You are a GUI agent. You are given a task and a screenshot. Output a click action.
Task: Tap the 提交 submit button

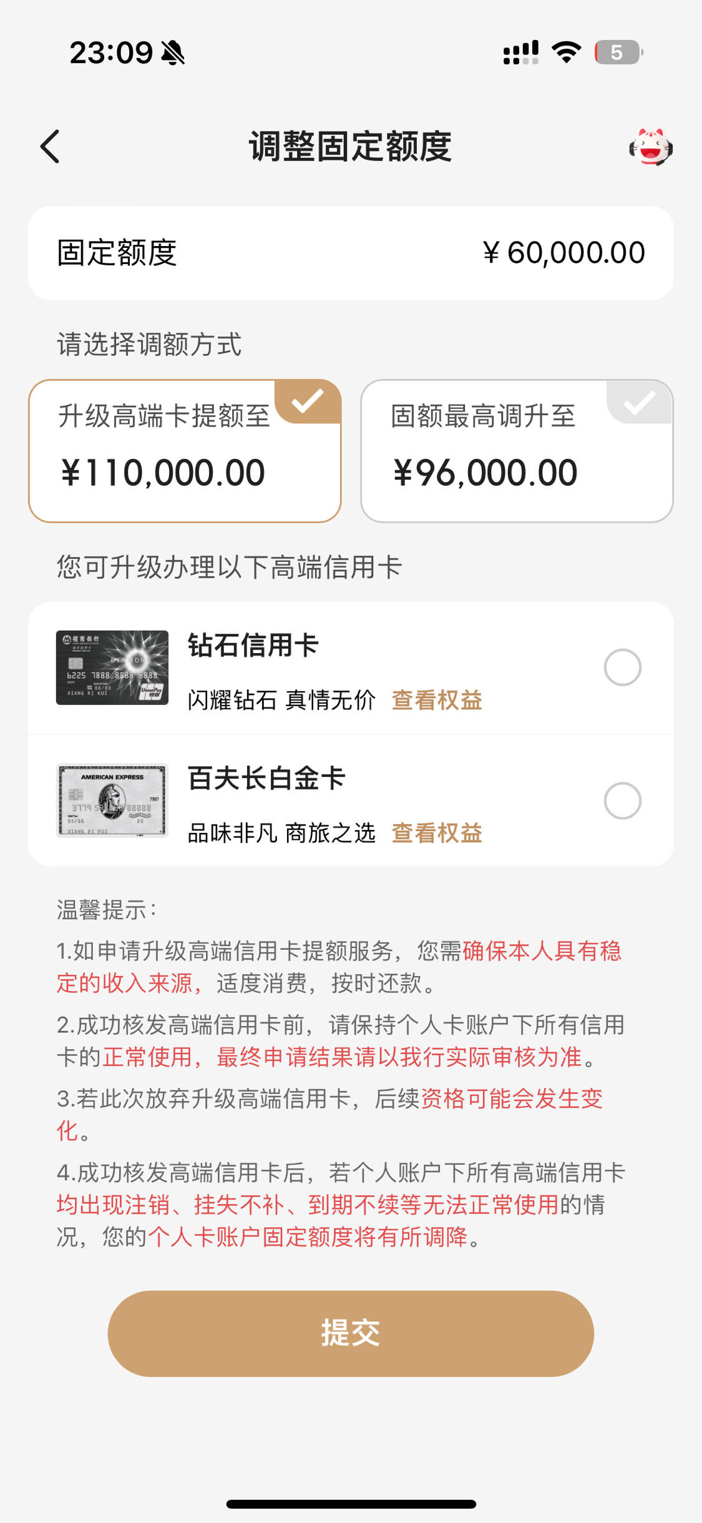click(351, 1333)
